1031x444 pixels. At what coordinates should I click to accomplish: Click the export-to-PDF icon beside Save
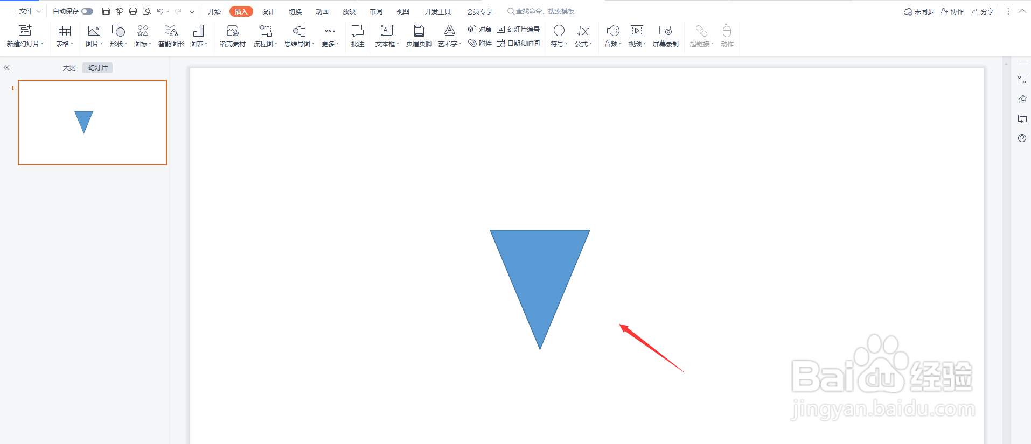tap(120, 11)
